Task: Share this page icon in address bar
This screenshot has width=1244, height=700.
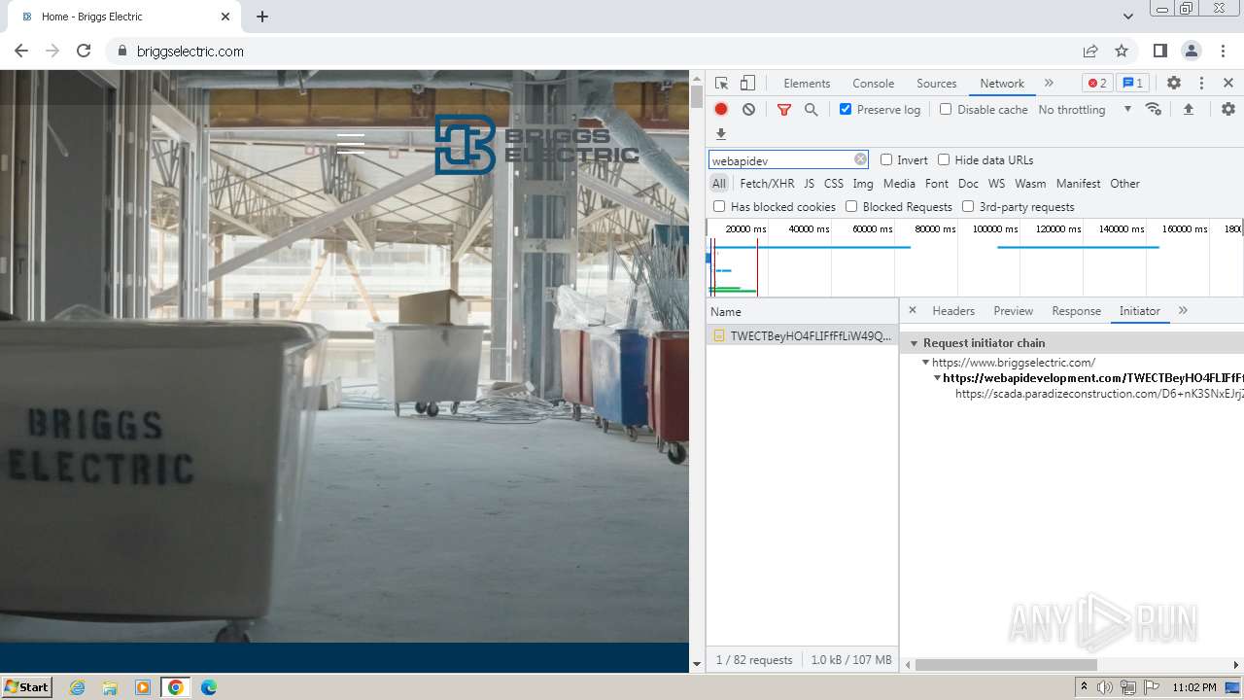Action: click(1090, 51)
